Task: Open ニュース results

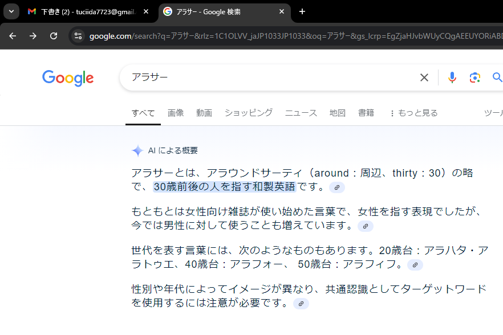Action: tap(301, 113)
